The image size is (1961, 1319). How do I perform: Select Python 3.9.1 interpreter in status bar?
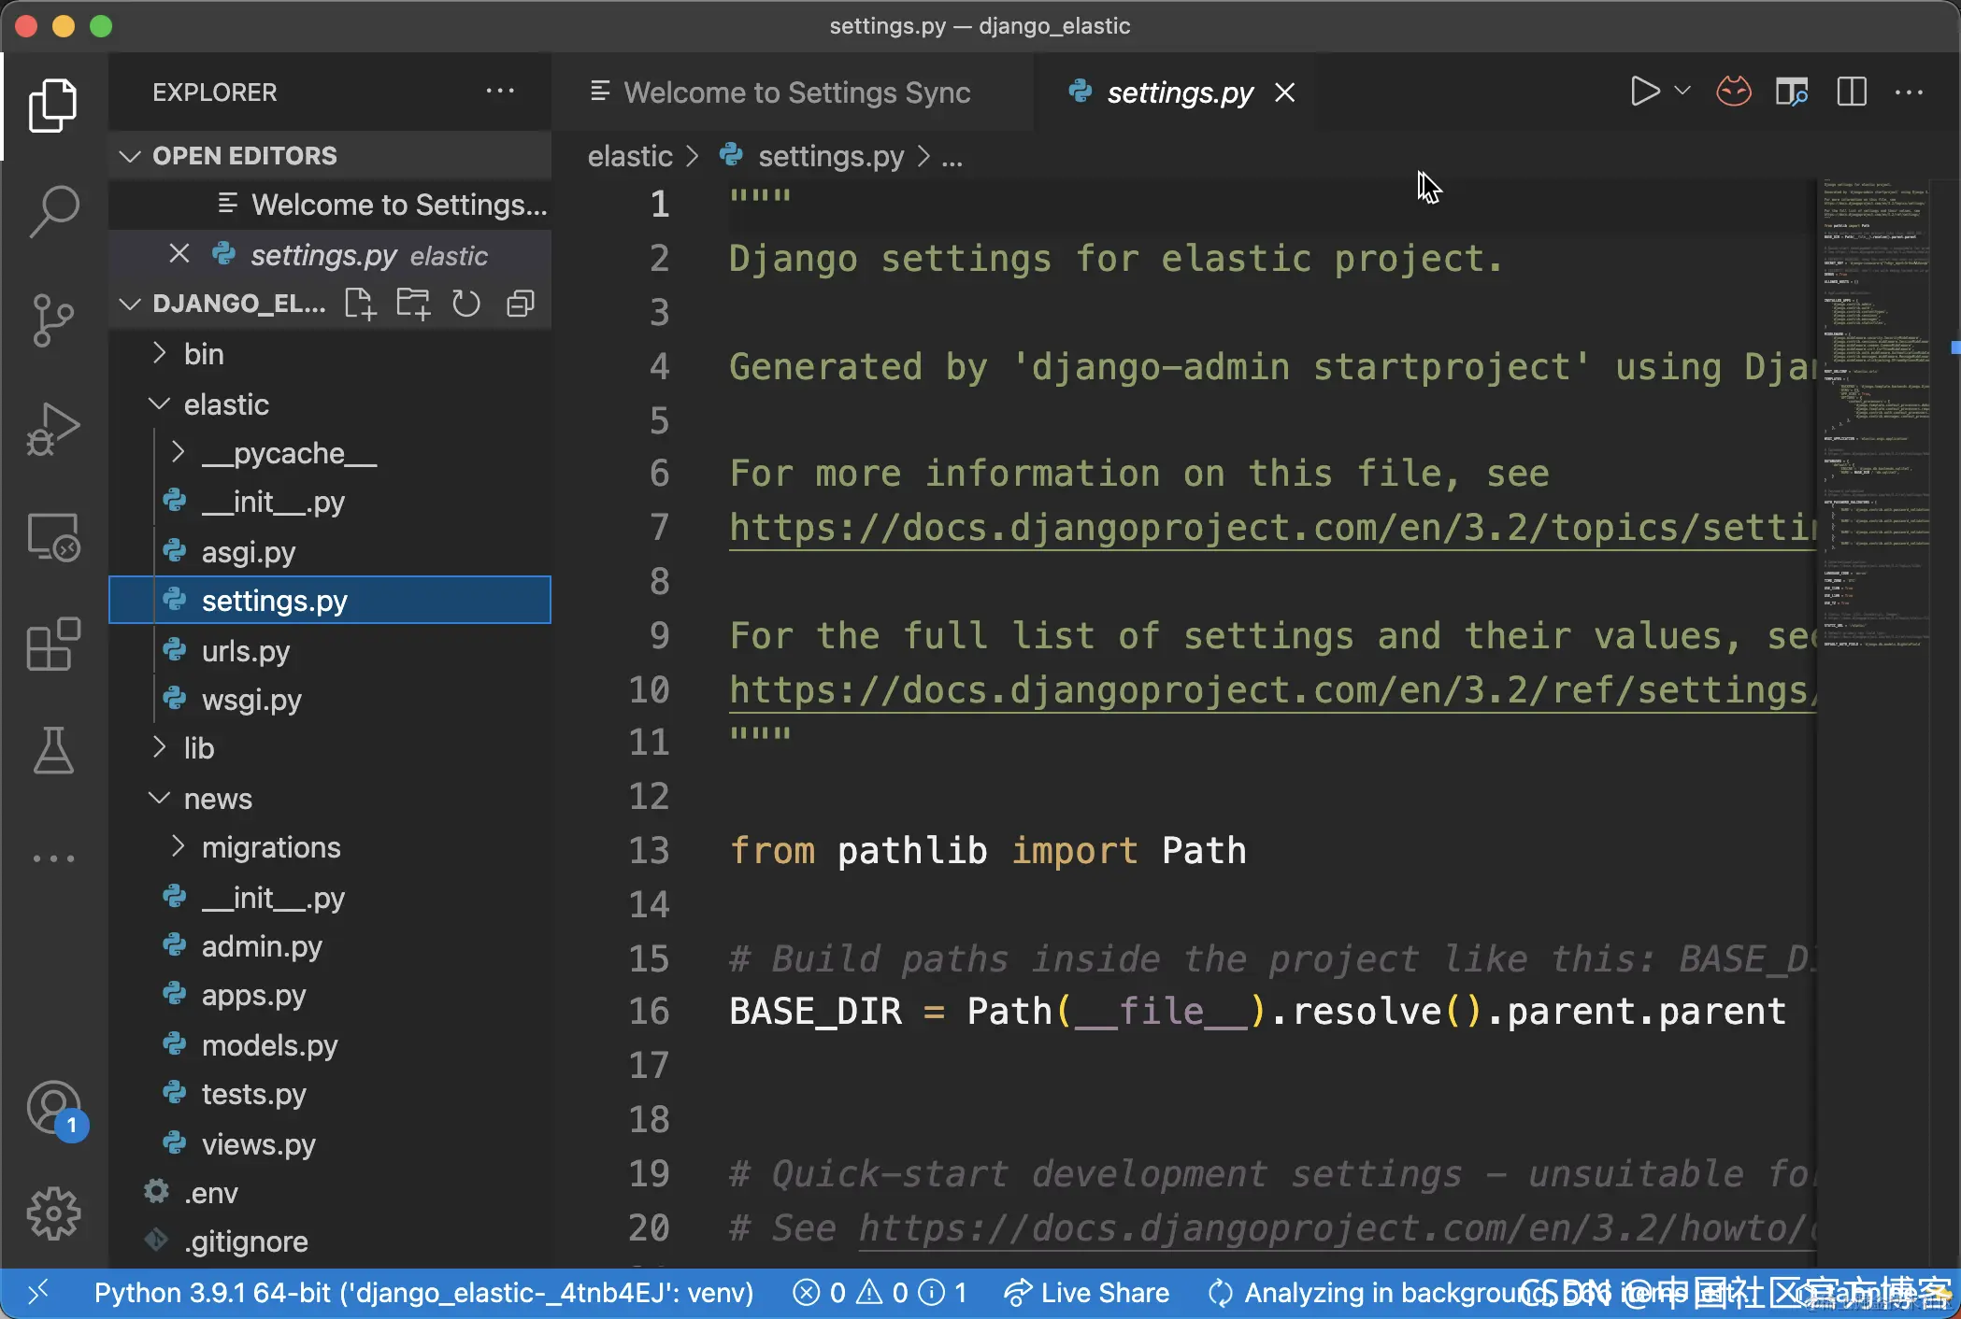[423, 1293]
